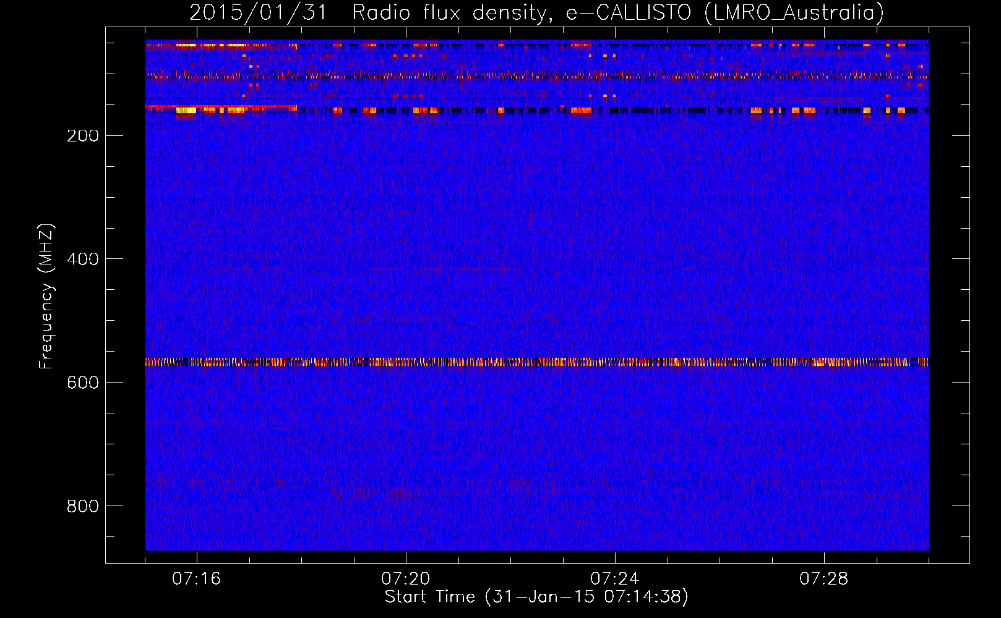Click the "Start Time (31-Jan-15 07:14:38)" x-axis label
The width and height of the screenshot is (1001, 618).
click(536, 597)
